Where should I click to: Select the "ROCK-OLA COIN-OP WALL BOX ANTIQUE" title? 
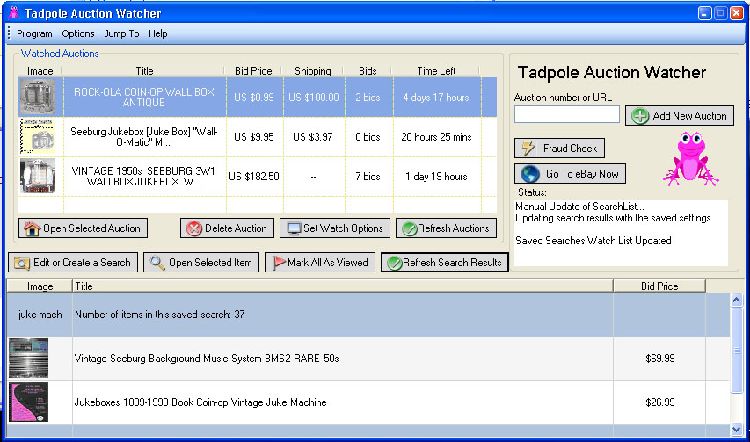(x=144, y=97)
